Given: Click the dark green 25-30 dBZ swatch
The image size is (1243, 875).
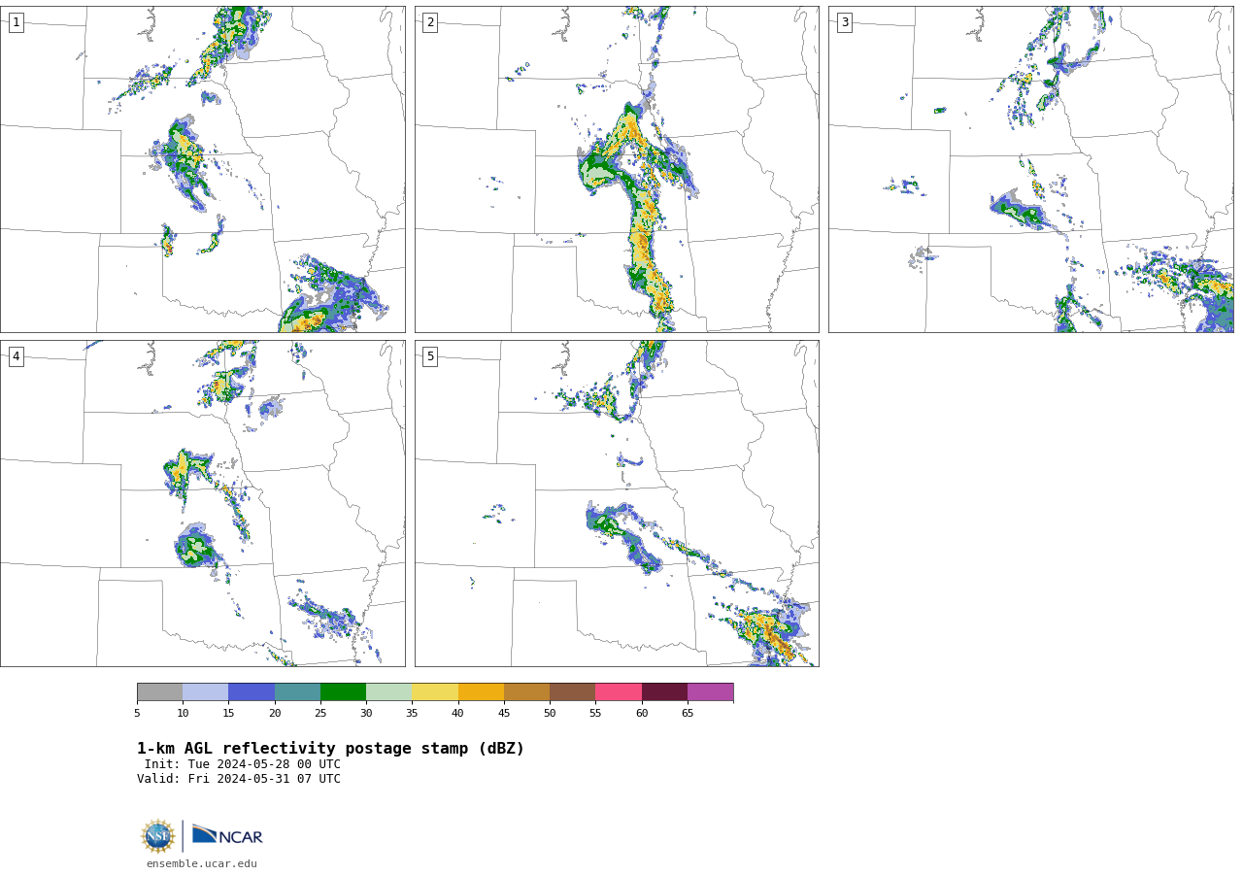Looking at the screenshot, I should pos(343,692).
